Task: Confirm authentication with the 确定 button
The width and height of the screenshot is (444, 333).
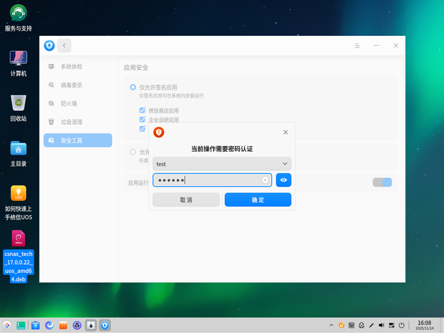Action: (258, 200)
